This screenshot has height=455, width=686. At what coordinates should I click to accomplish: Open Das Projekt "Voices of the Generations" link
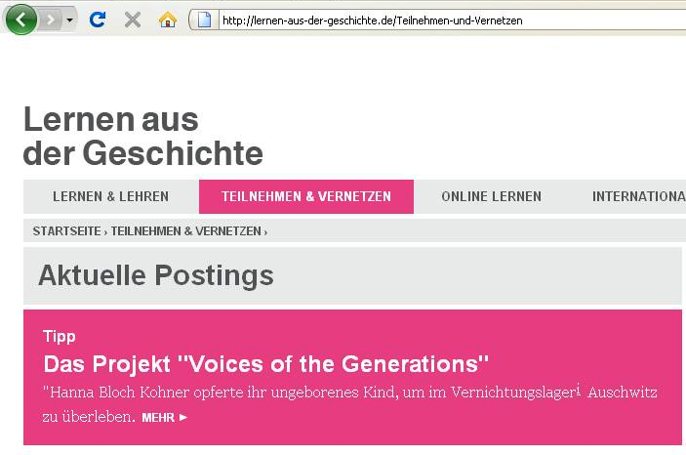point(265,364)
